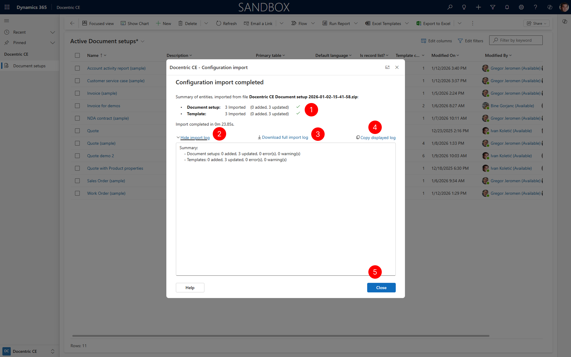
Task: Toggle the select-all rows checkbox
Action: click(77, 55)
